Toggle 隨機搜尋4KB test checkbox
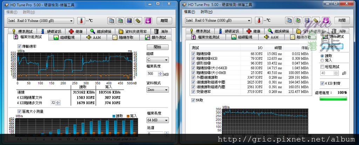359x145 pixels. tap(193, 59)
